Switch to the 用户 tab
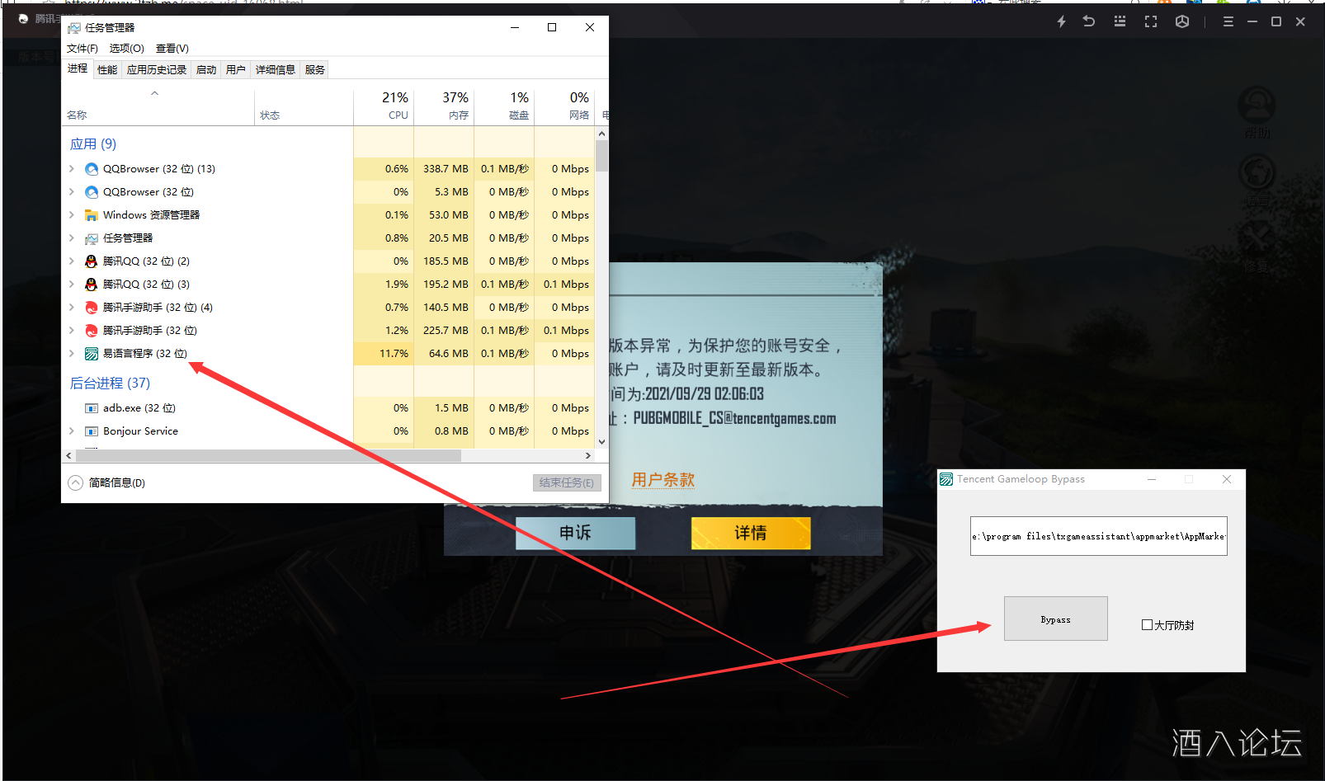The image size is (1325, 781). click(x=236, y=70)
